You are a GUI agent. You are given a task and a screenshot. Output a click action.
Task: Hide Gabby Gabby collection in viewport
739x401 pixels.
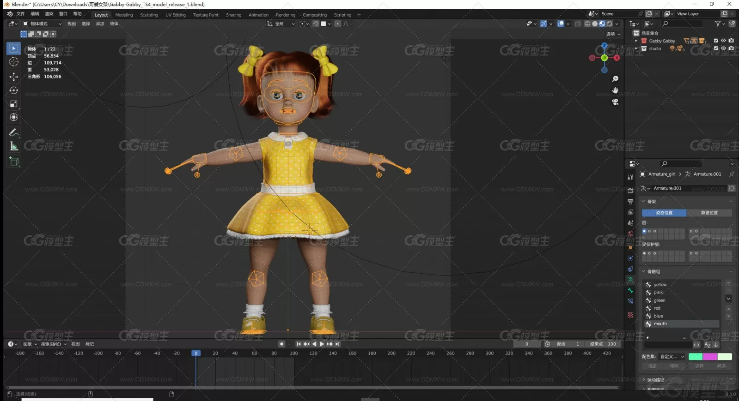[723, 41]
